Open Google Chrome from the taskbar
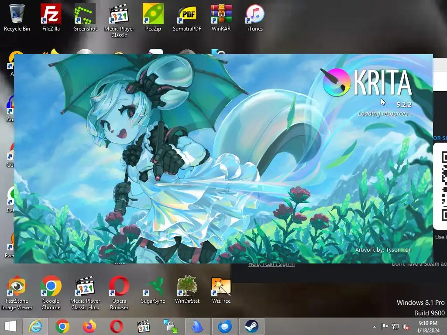The image size is (447, 335). 62,326
